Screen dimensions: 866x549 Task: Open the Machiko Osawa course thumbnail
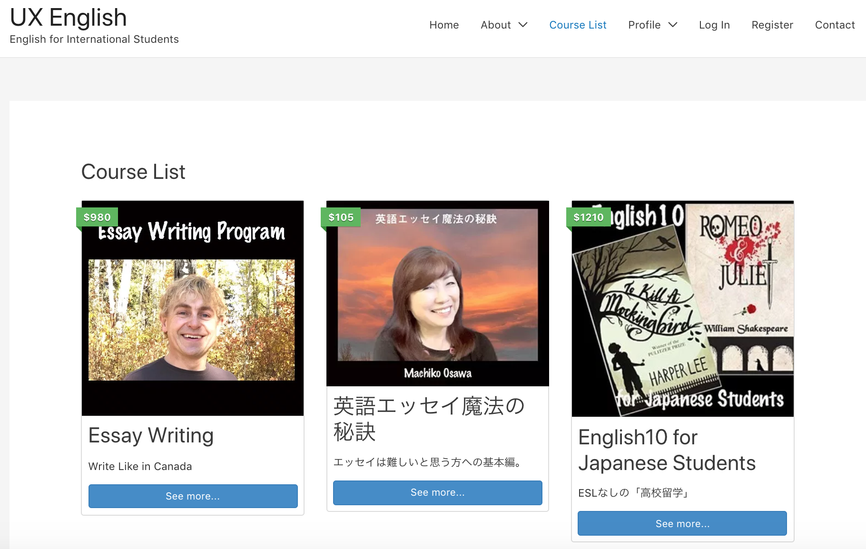click(x=438, y=294)
